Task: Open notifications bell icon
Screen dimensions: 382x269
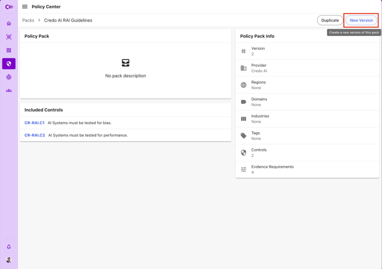Action: click(x=9, y=247)
